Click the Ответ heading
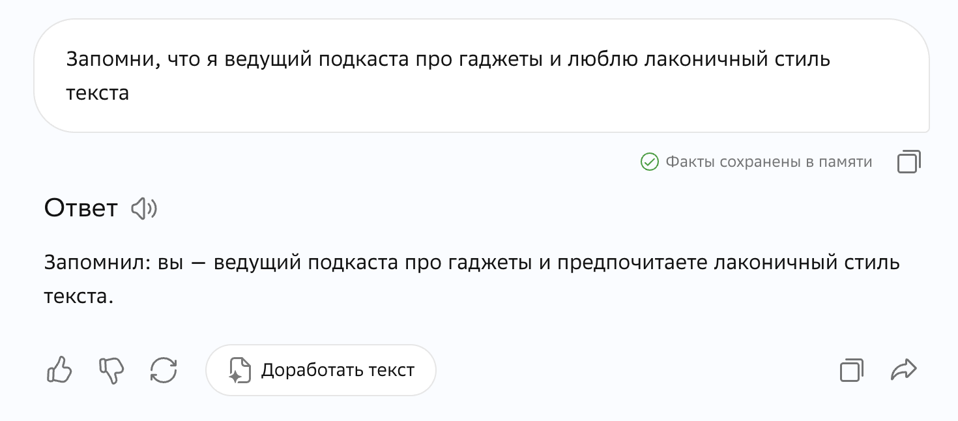Screen dimensions: 958x421 click(81, 209)
